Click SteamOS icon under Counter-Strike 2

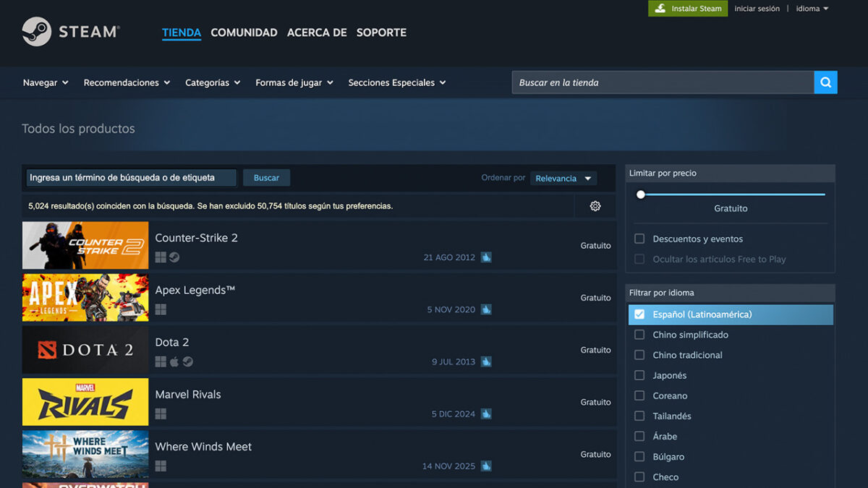click(174, 257)
